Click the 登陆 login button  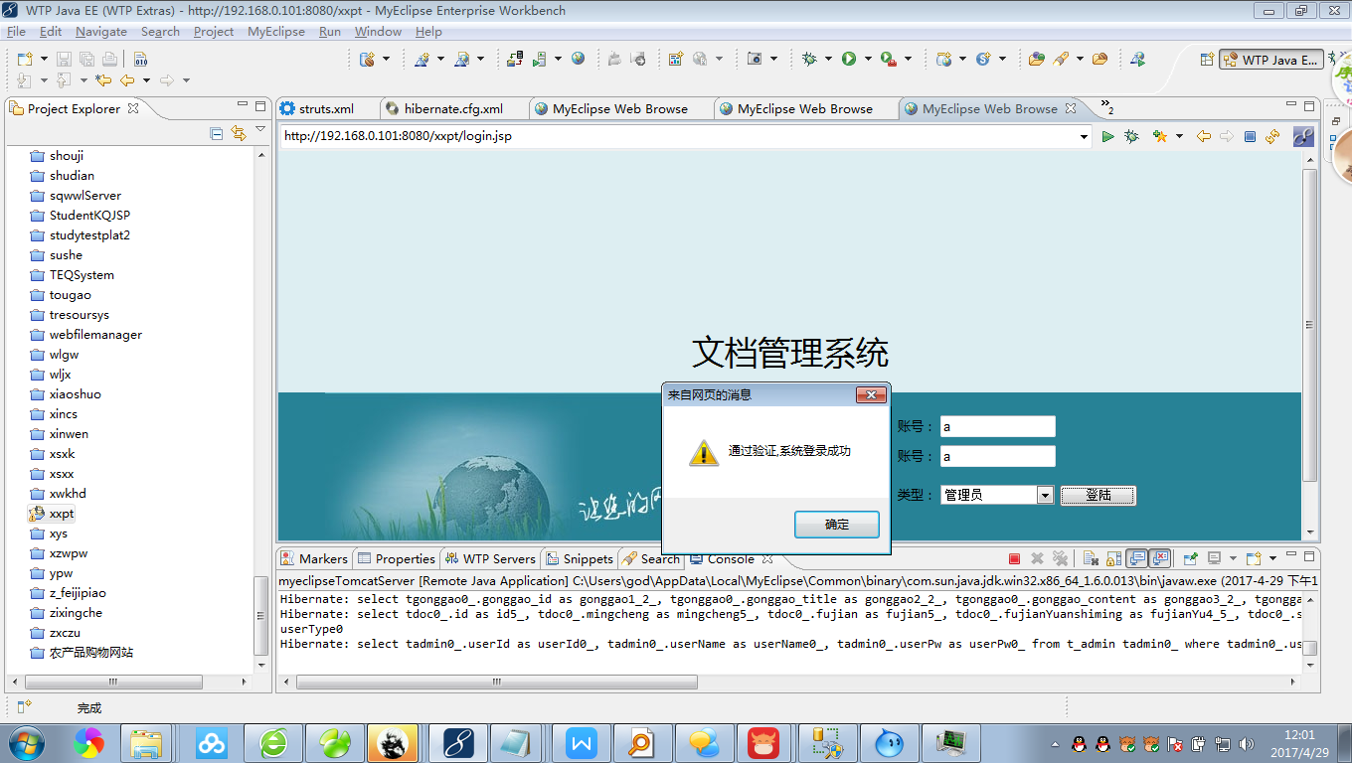pyautogui.click(x=1097, y=495)
